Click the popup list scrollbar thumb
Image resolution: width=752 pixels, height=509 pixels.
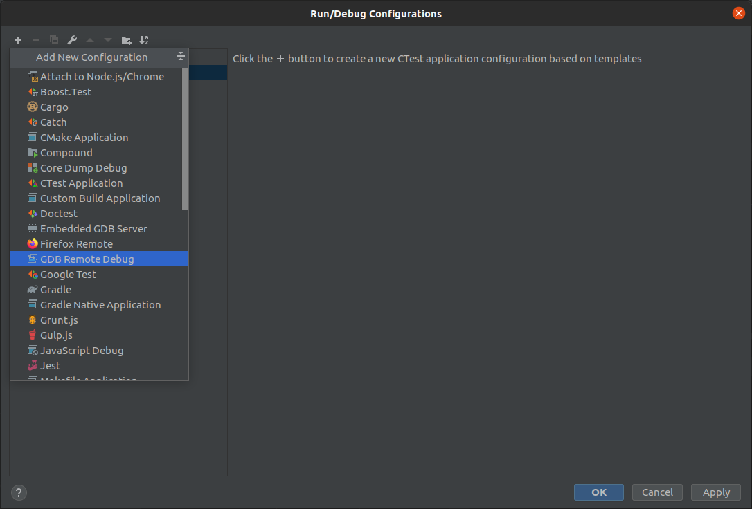pyautogui.click(x=185, y=139)
